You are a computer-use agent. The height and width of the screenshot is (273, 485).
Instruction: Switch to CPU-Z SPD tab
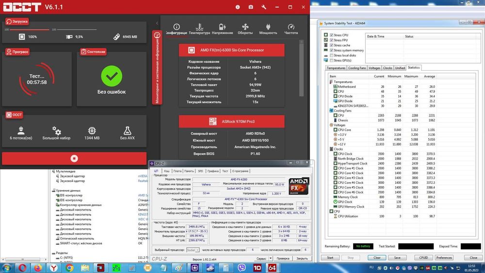[x=200, y=171]
